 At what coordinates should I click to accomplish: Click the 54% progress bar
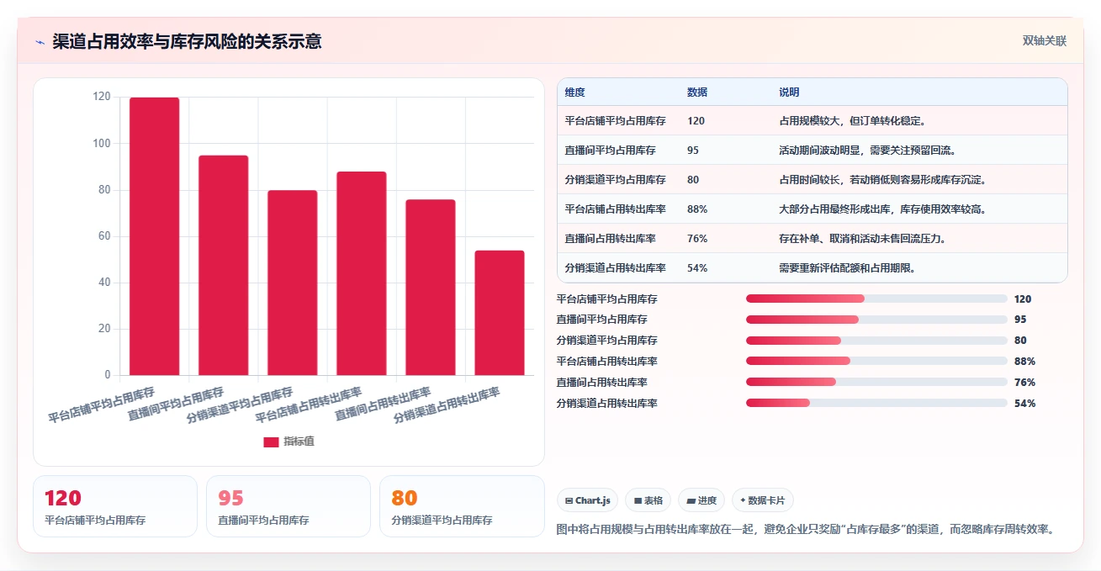click(876, 404)
